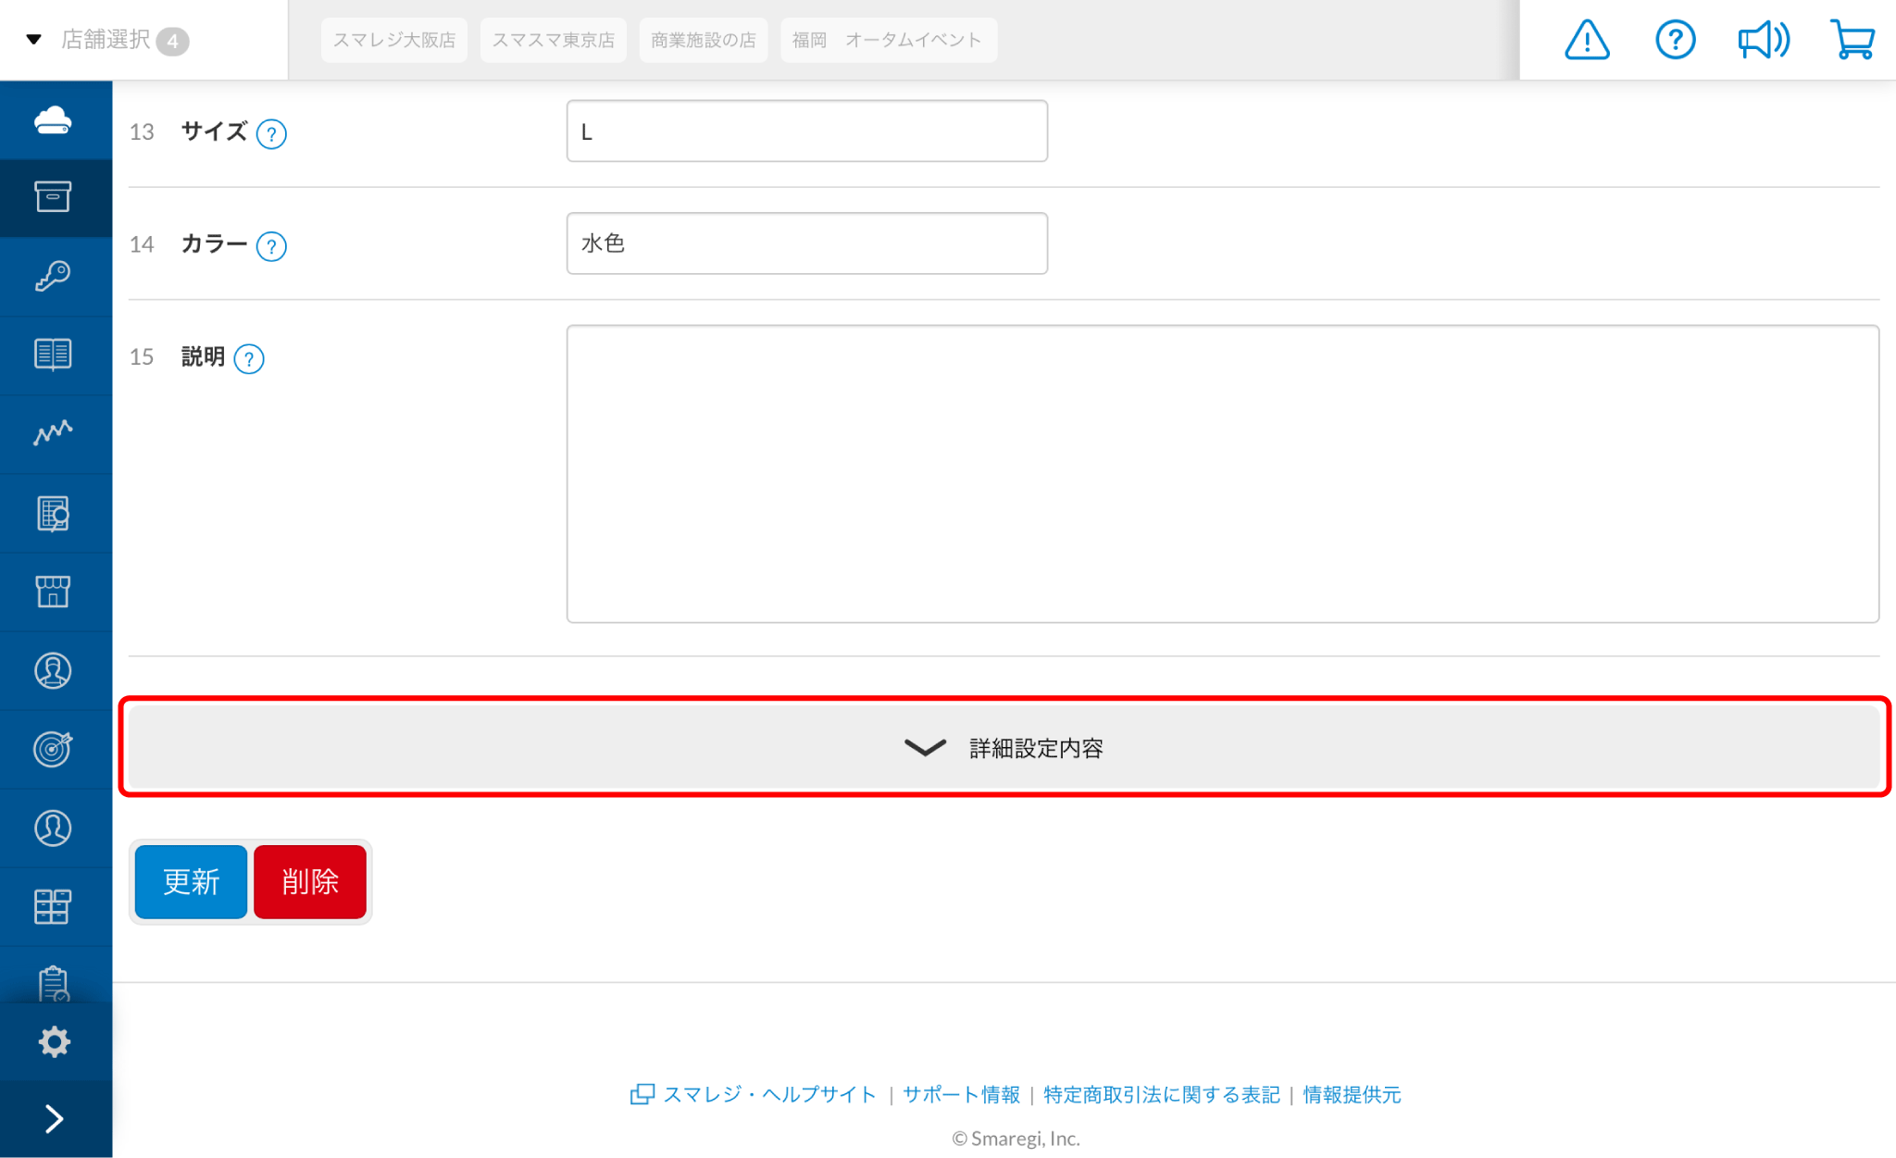
Task: Expand the 詳細設定内容 section
Action: [x=1004, y=748]
